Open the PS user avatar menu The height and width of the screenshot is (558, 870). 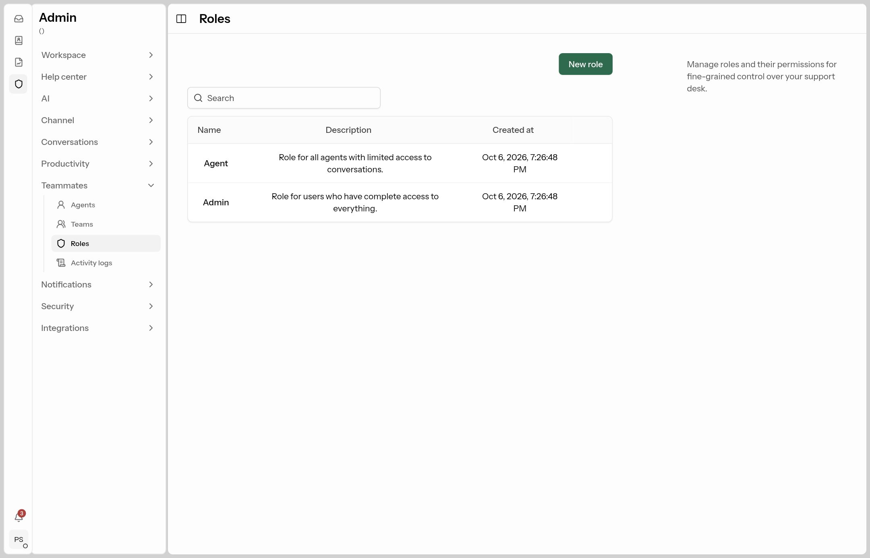pos(19,539)
